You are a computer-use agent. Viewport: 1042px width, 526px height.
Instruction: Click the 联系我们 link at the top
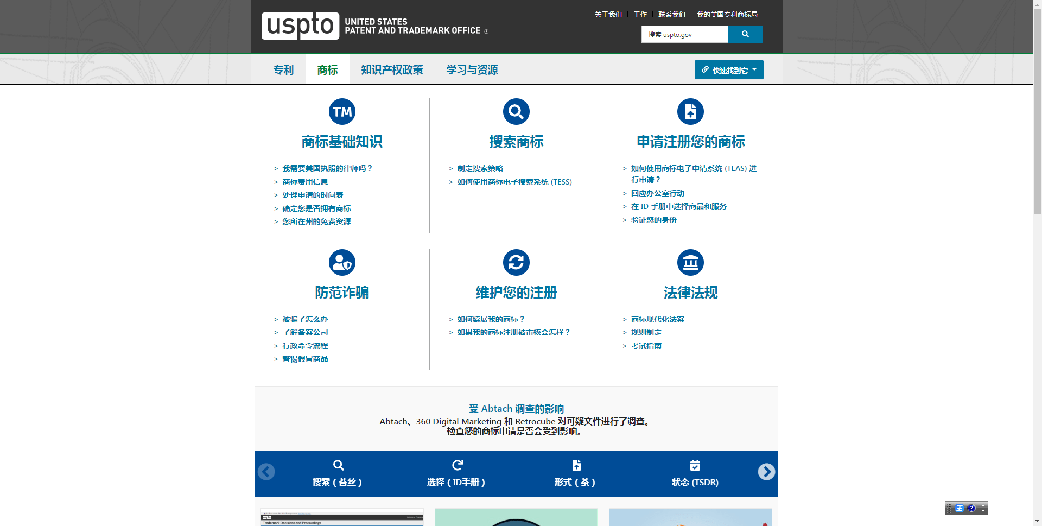click(671, 14)
